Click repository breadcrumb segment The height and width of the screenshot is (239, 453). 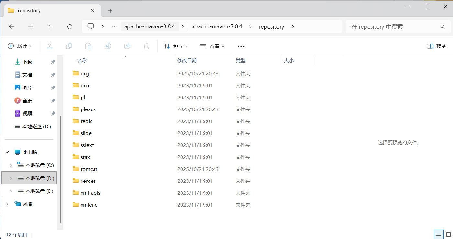(x=271, y=27)
